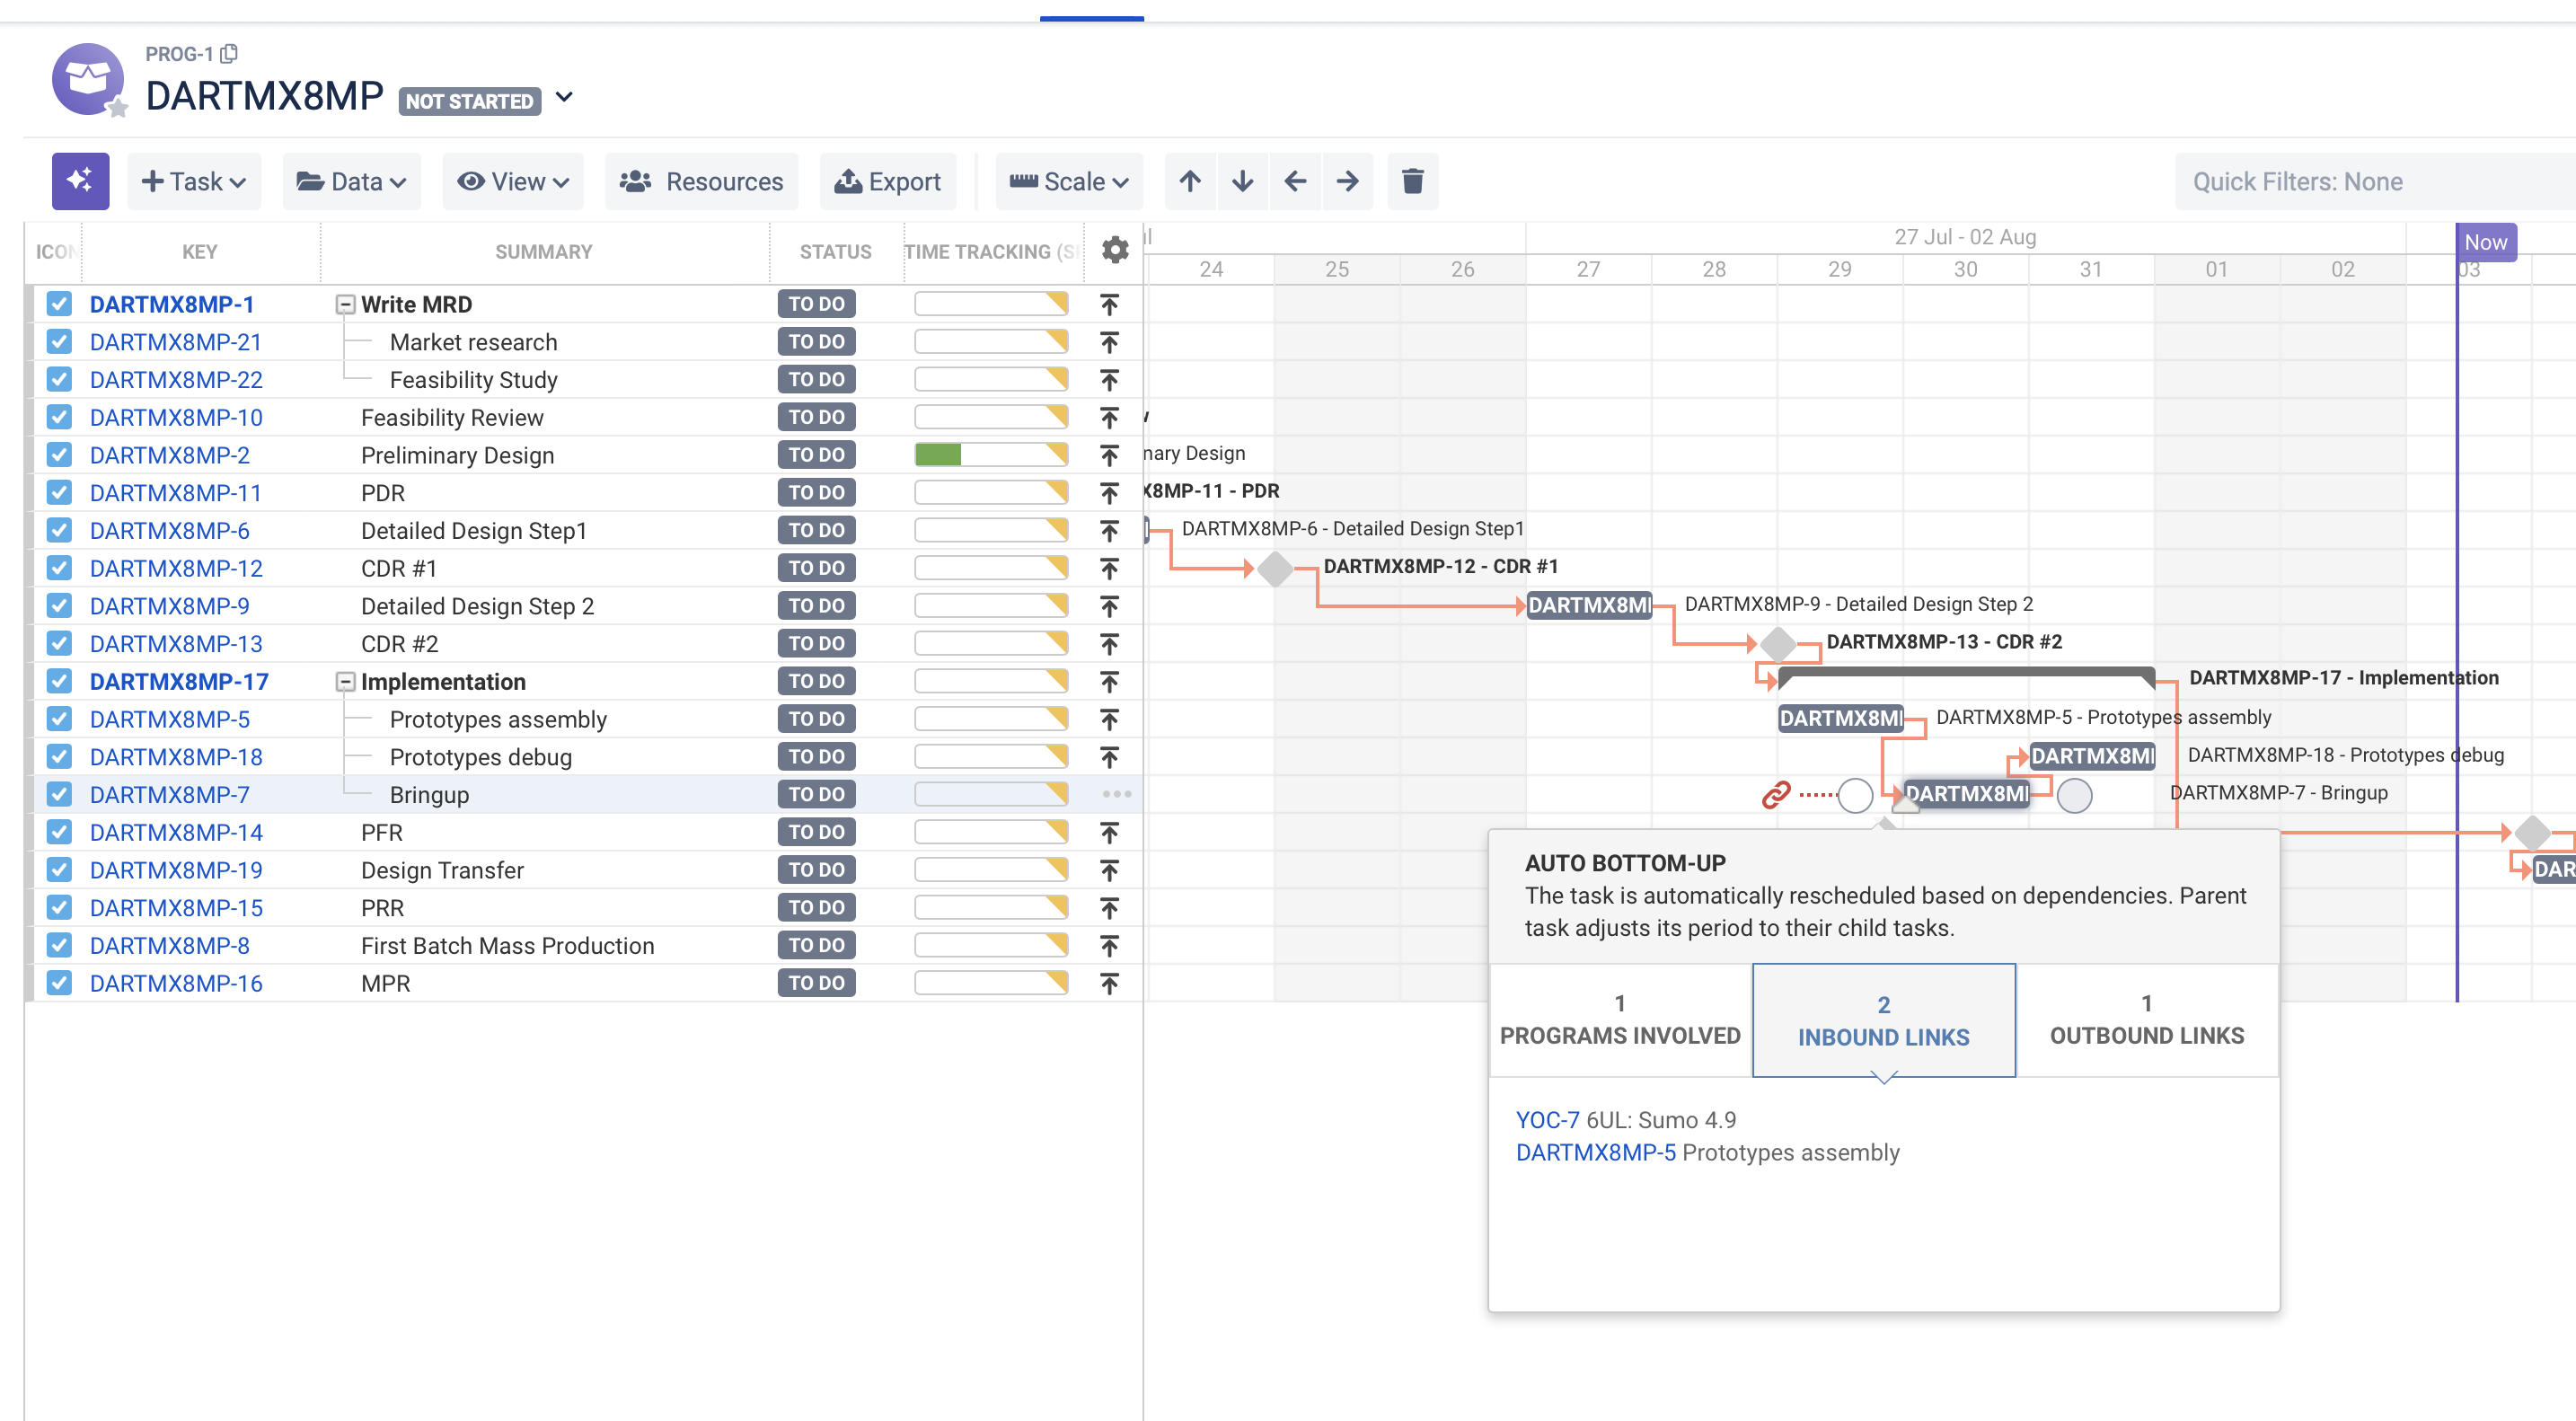
Task: Click the trash delete icon
Action: (x=1412, y=181)
